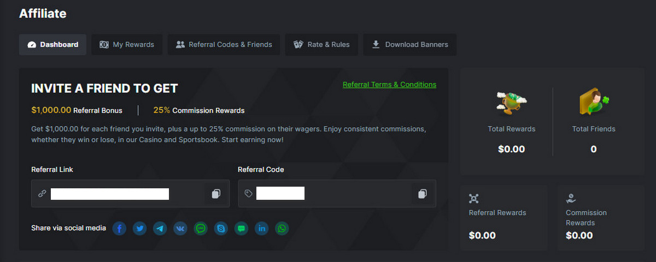
Task: Copy the Referral Link
Action: (x=216, y=194)
